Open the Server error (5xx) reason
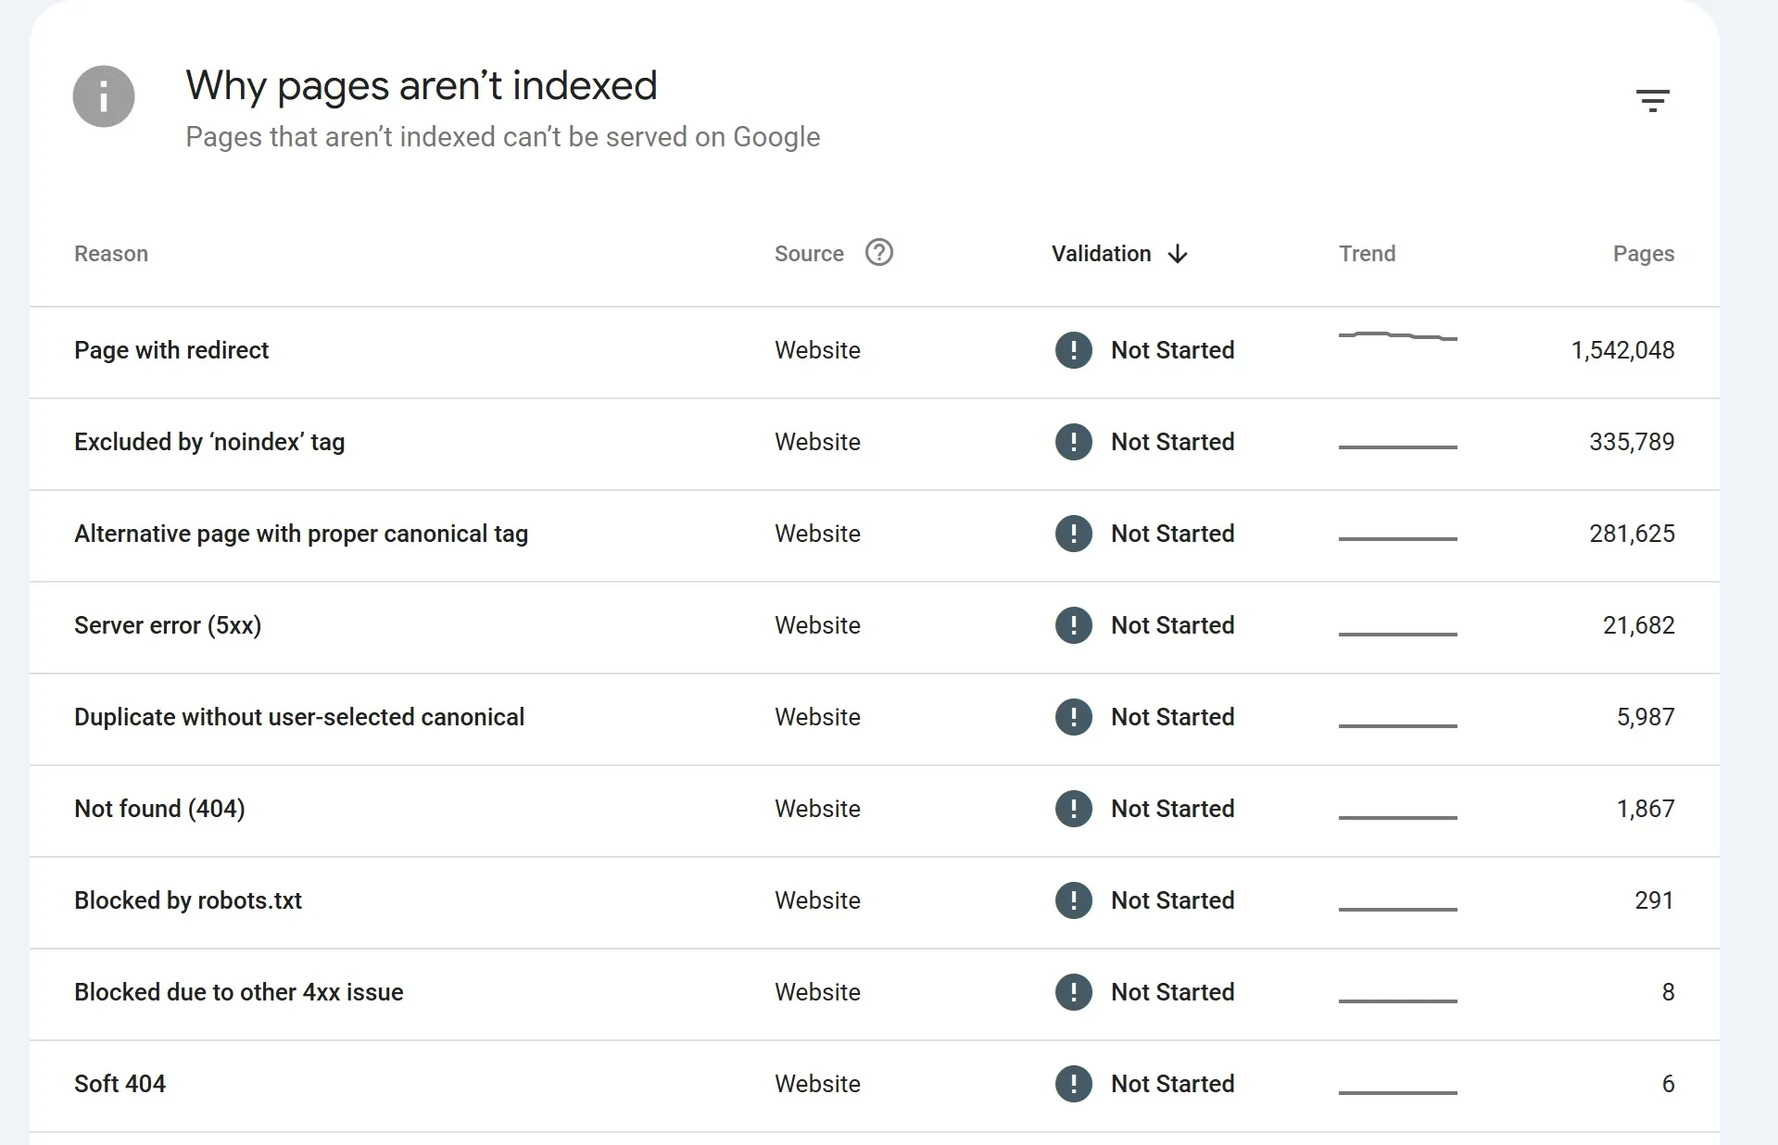Viewport: 1778px width, 1145px height. 168,625
